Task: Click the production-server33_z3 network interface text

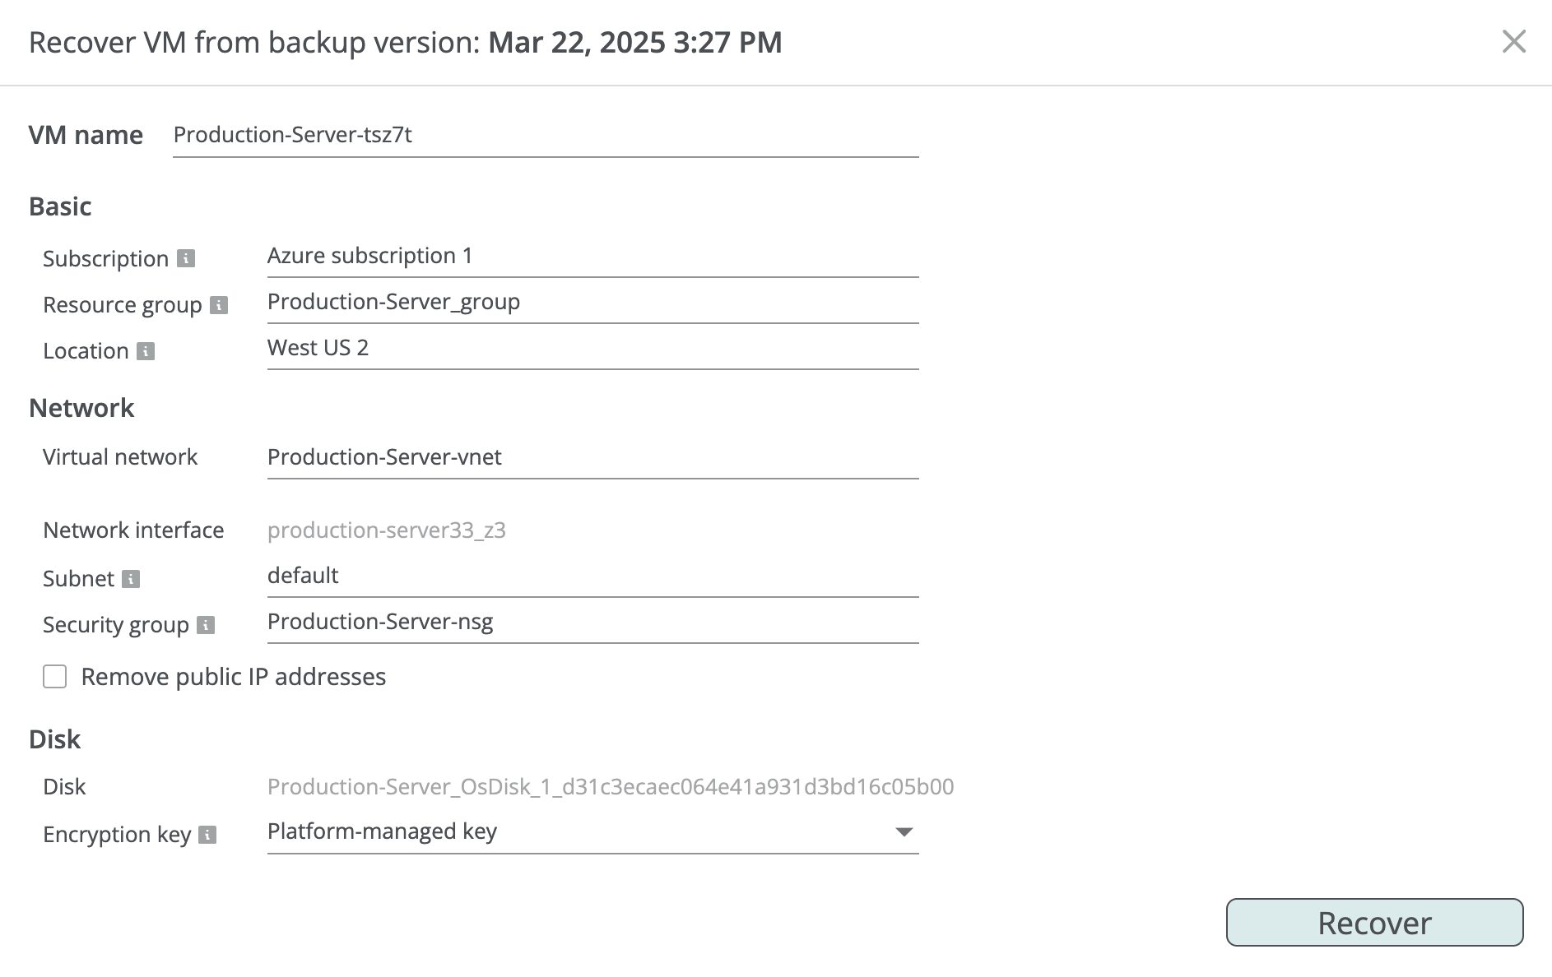Action: point(387,530)
